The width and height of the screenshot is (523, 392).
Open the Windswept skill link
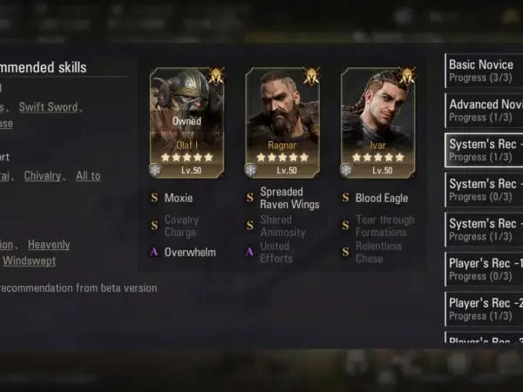pyautogui.click(x=30, y=260)
